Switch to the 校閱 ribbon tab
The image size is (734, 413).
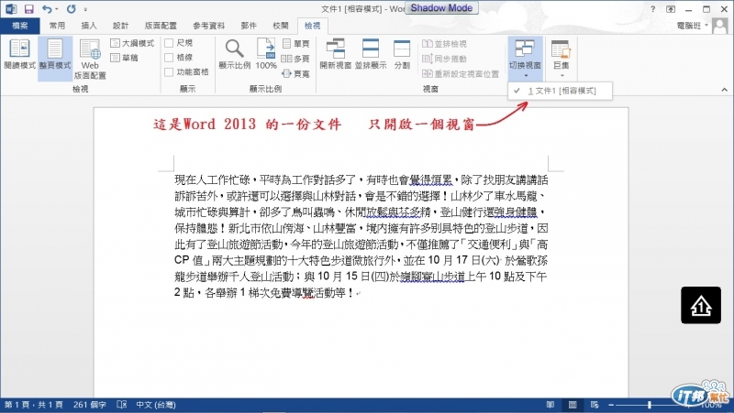pos(281,26)
